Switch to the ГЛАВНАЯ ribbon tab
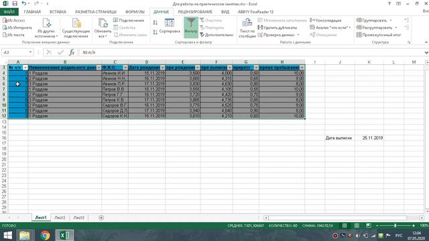429x241 pixels. coord(32,12)
